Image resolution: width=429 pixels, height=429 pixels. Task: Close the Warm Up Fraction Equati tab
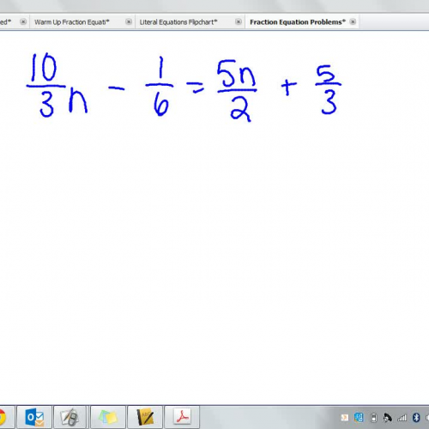(x=129, y=21)
